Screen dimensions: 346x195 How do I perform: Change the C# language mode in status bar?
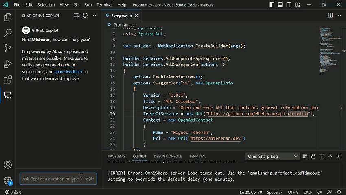[319, 192]
